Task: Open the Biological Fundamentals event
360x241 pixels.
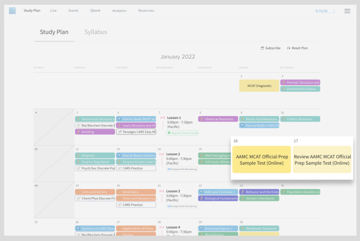Action: pyautogui.click(x=218, y=198)
